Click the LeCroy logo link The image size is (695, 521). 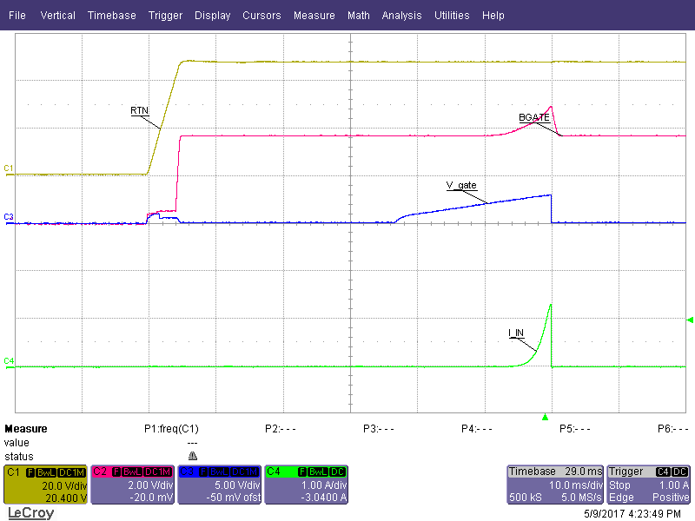tap(30, 513)
